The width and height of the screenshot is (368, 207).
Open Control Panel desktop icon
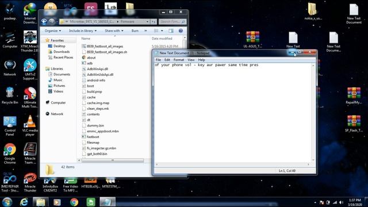(10, 125)
